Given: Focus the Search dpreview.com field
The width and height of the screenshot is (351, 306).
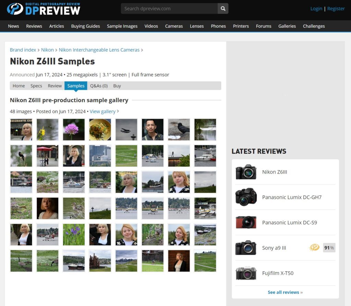Looking at the screenshot, I should (x=169, y=9).
